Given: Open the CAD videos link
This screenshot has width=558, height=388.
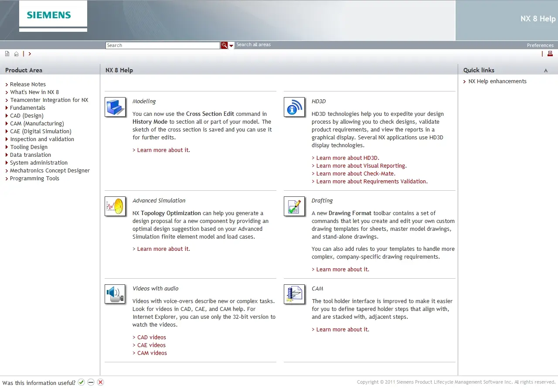Looking at the screenshot, I should [x=152, y=337].
